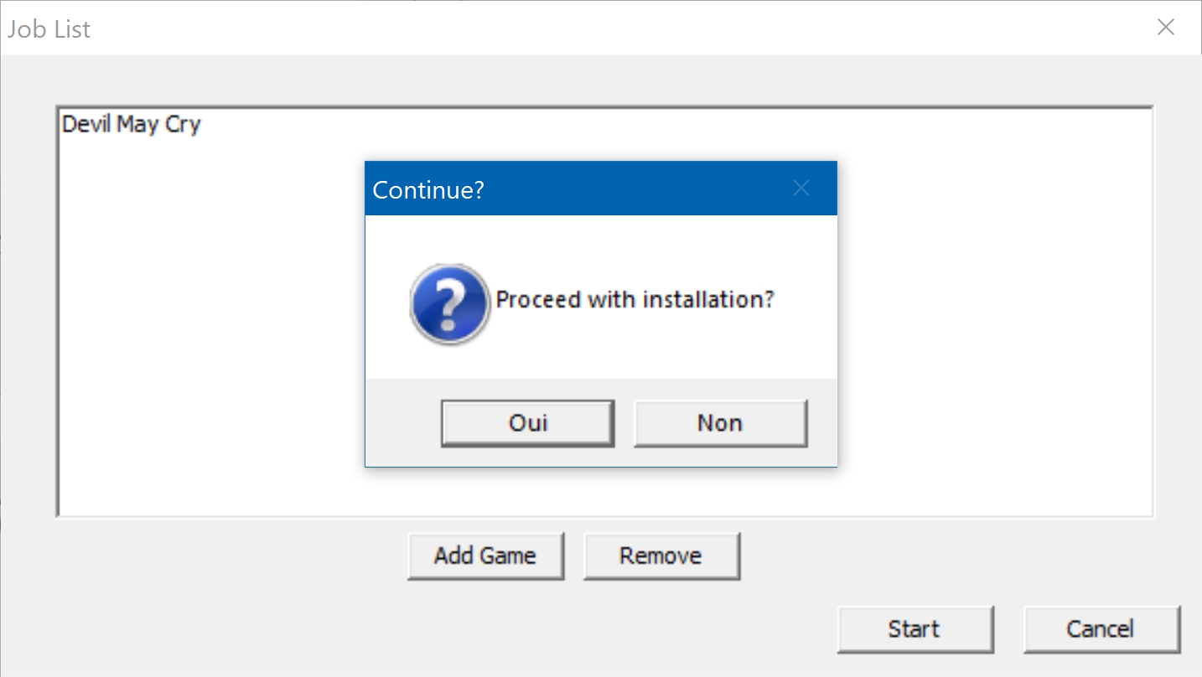Click the Proceed with installation? message text
1202x677 pixels.
coord(635,299)
